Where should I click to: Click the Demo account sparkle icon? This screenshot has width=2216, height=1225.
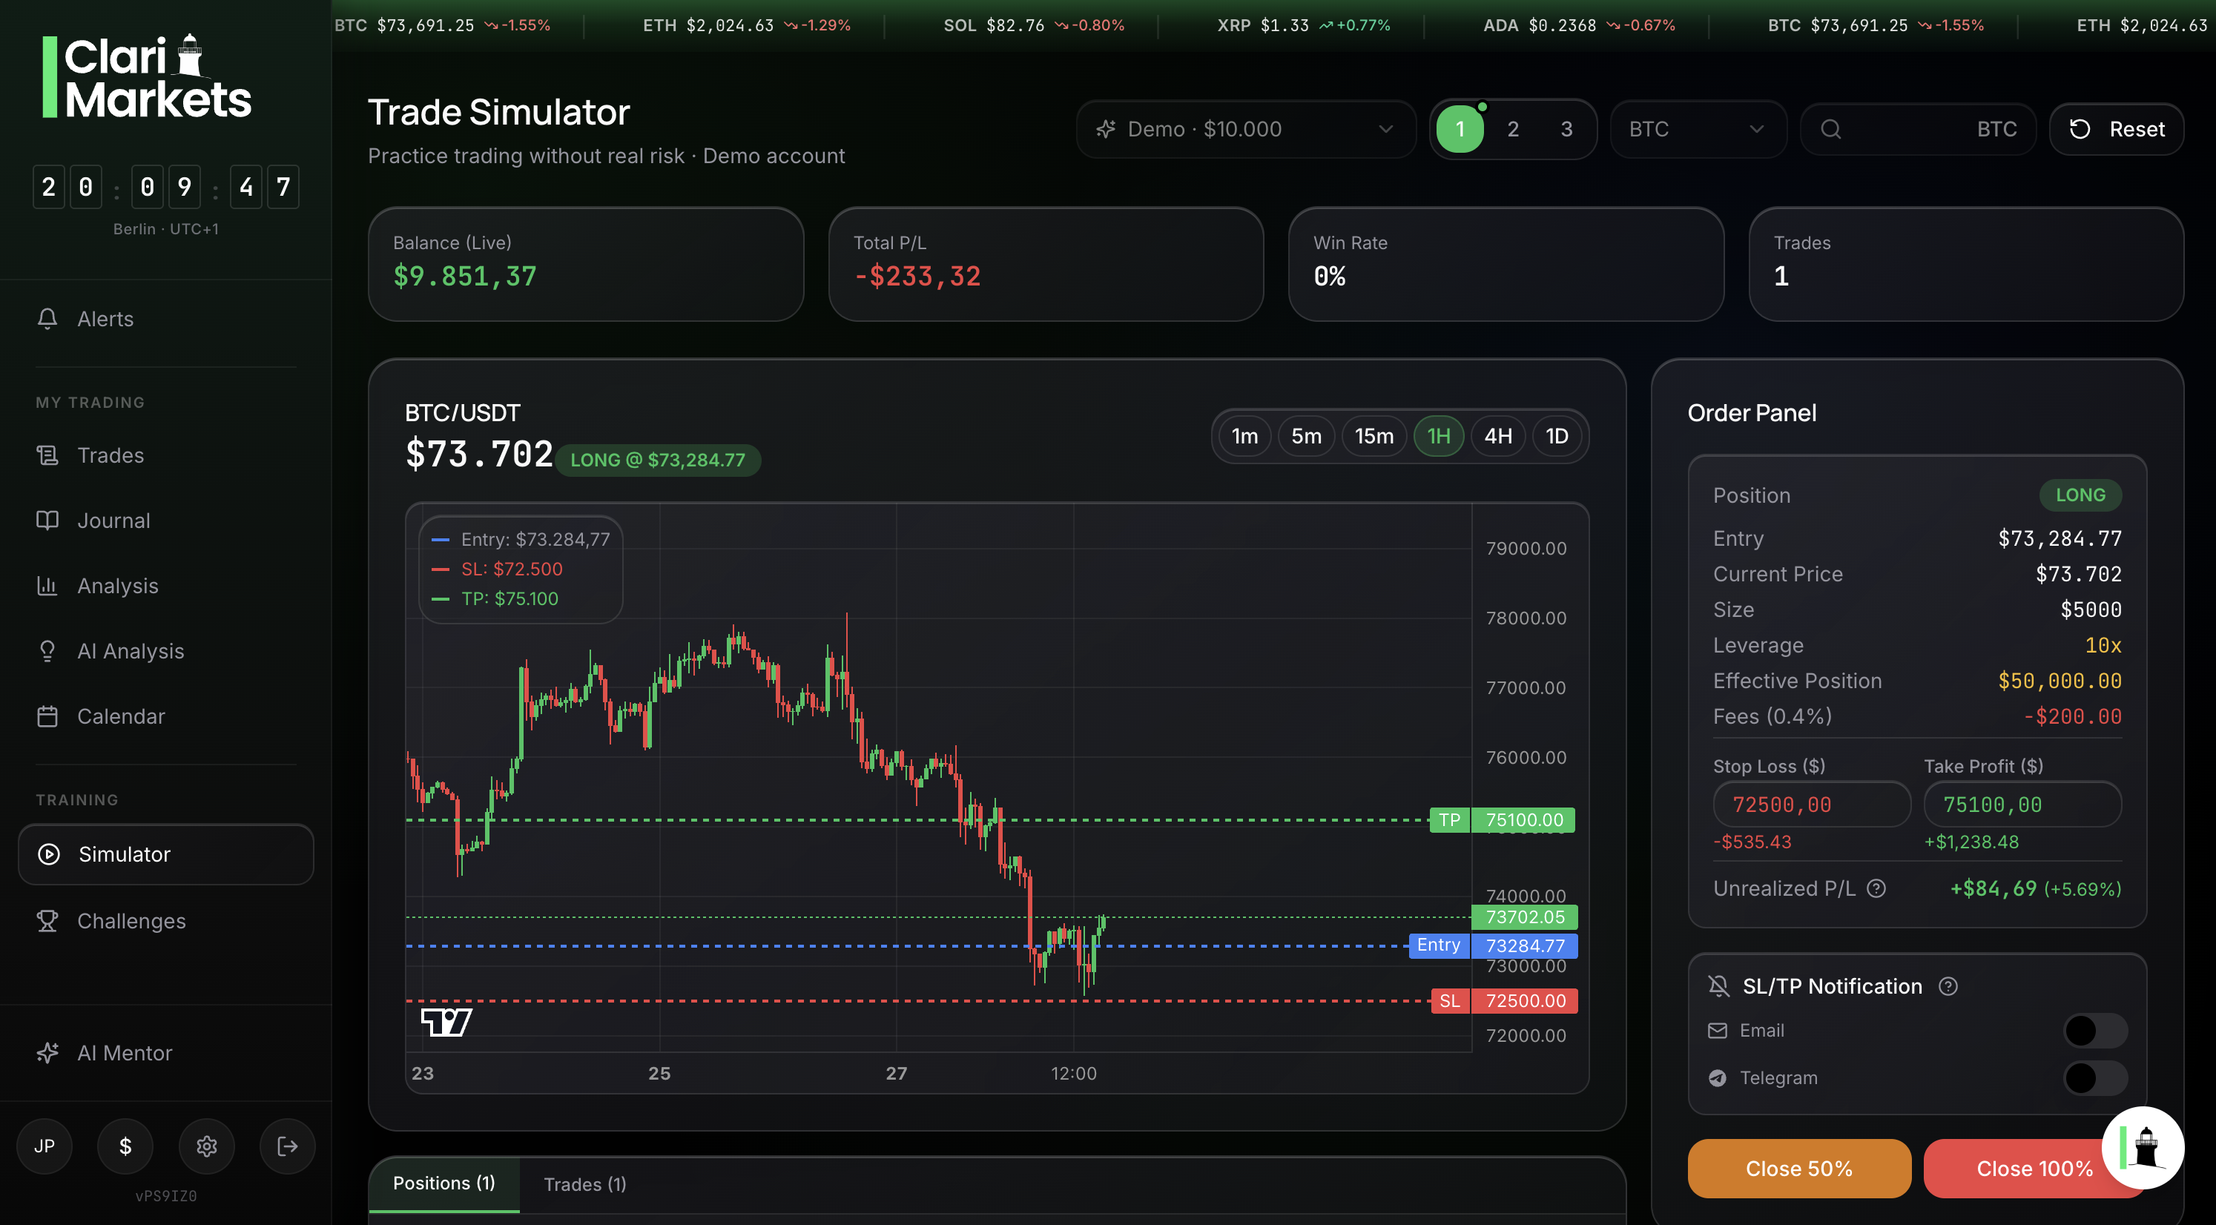[1107, 129]
